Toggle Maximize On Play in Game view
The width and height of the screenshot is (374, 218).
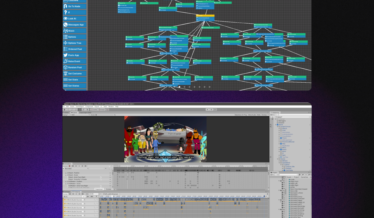pos(241,115)
